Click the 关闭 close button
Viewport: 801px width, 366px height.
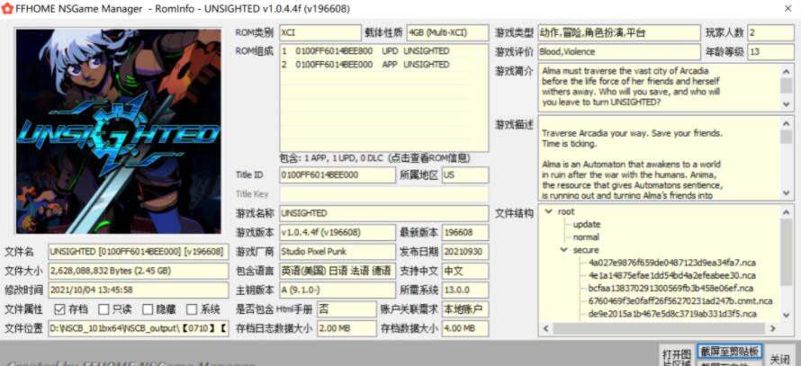(779, 358)
